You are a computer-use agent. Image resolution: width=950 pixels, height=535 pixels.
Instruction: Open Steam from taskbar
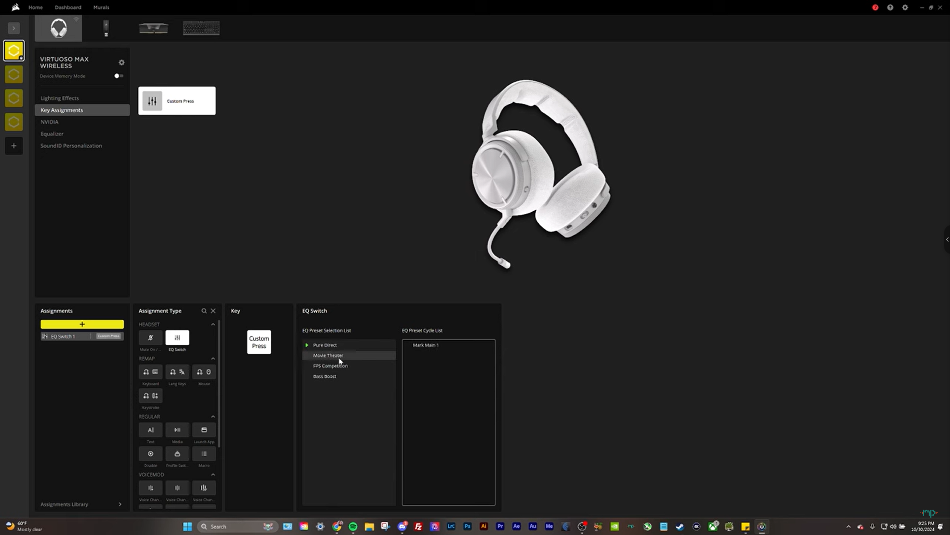(x=680, y=527)
